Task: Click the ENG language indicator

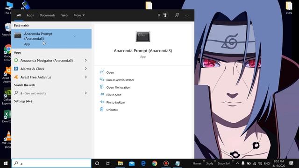Action: [x=267, y=163]
